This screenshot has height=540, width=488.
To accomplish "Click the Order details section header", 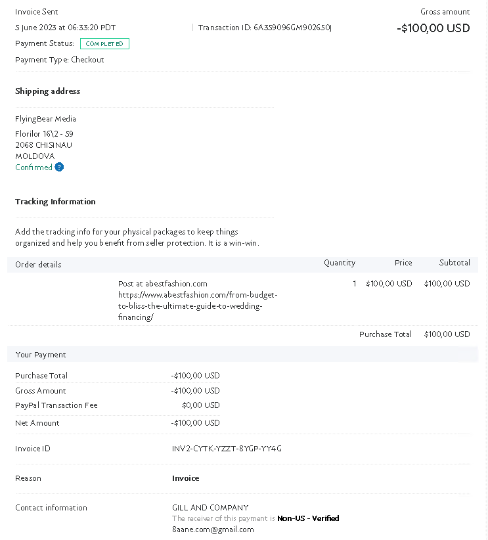I will pyautogui.click(x=39, y=265).
